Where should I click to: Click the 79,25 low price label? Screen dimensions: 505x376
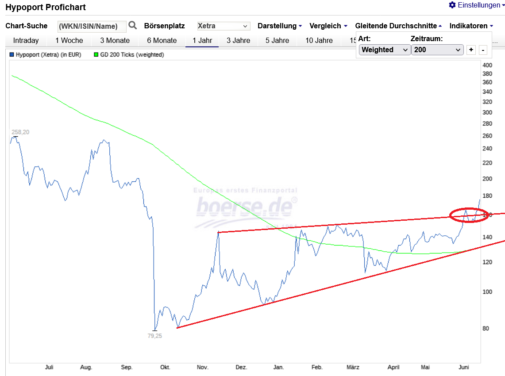tap(154, 336)
